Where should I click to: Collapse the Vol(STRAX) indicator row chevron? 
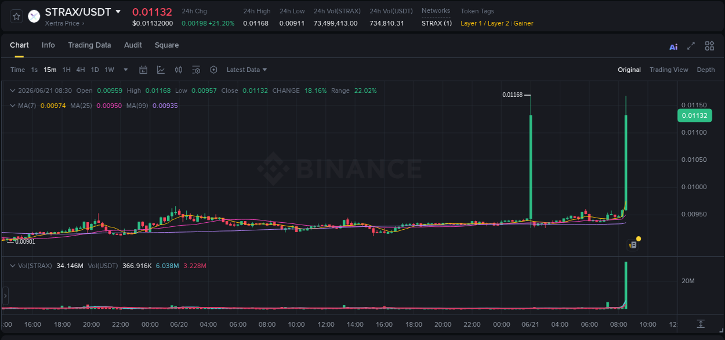[13, 266]
